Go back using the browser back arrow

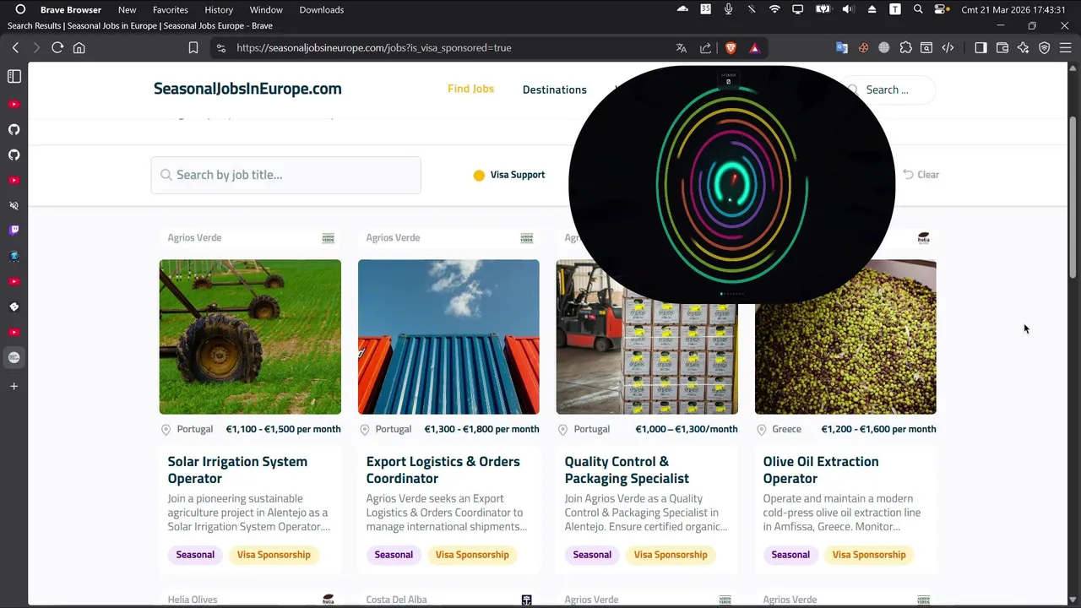[15, 48]
